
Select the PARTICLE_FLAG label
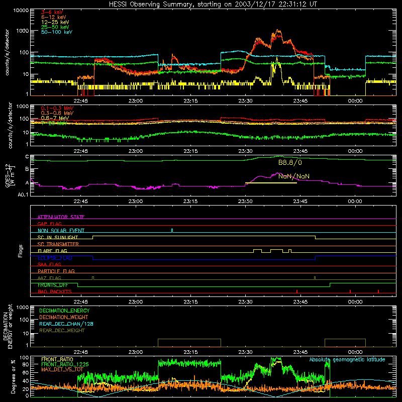point(56,271)
